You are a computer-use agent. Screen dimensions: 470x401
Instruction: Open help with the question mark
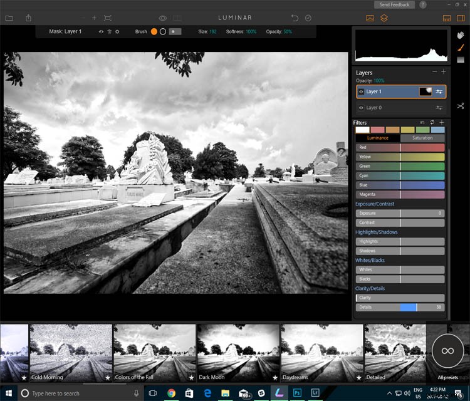[x=422, y=4]
